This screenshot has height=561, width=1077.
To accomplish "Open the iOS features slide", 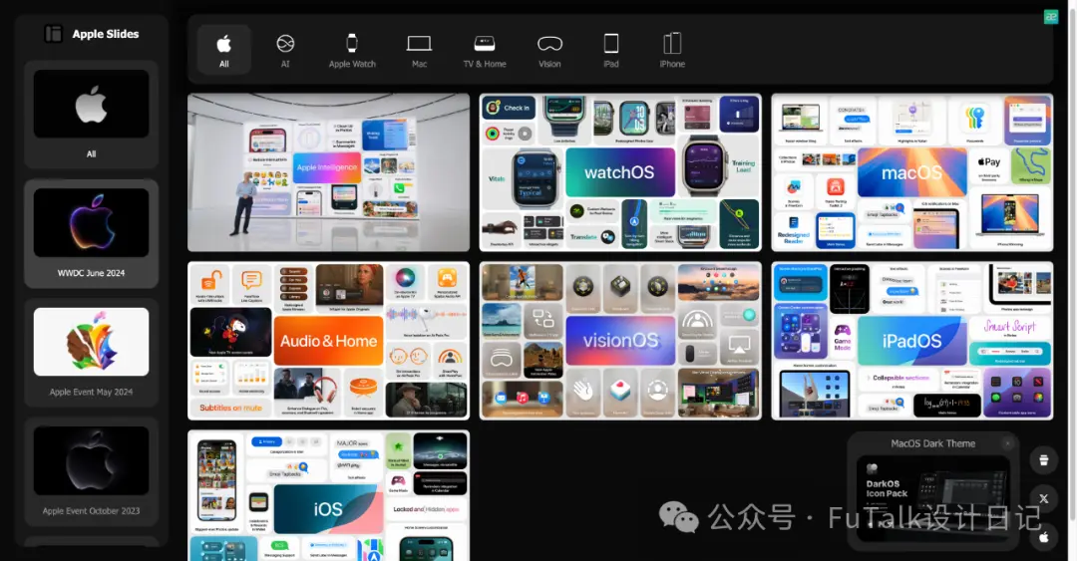I will [x=328, y=495].
